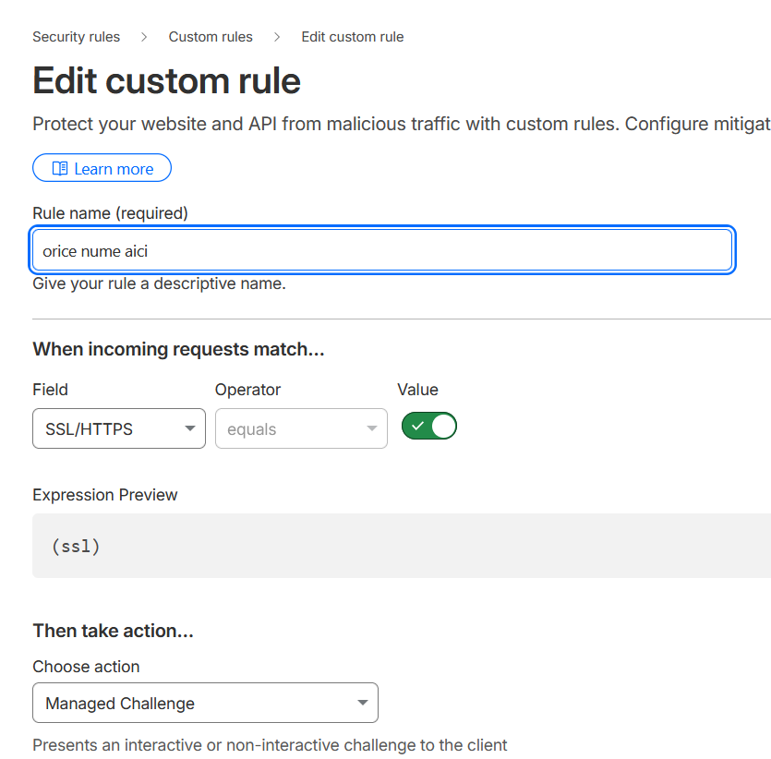The height and width of the screenshot is (759, 771).
Task: Select the Edit custom rule breadcrumb
Action: (353, 37)
